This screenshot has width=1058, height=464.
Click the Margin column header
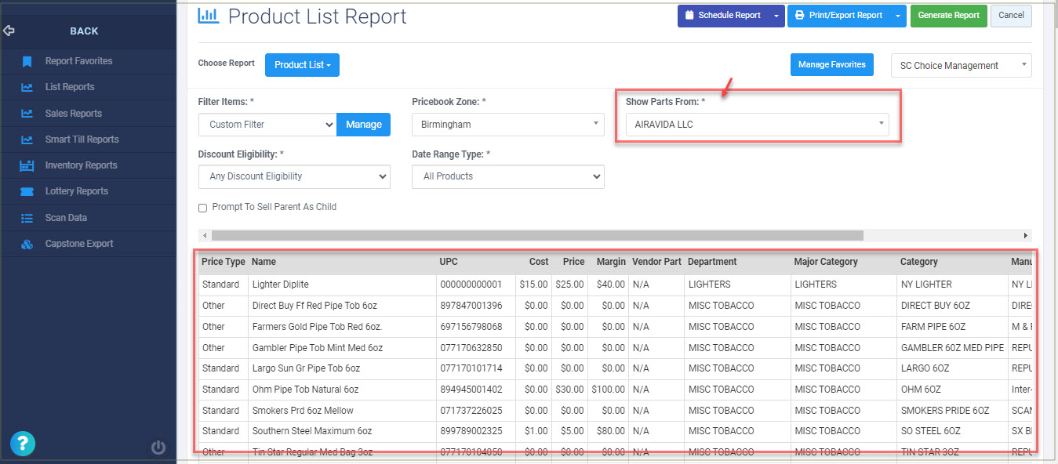611,262
